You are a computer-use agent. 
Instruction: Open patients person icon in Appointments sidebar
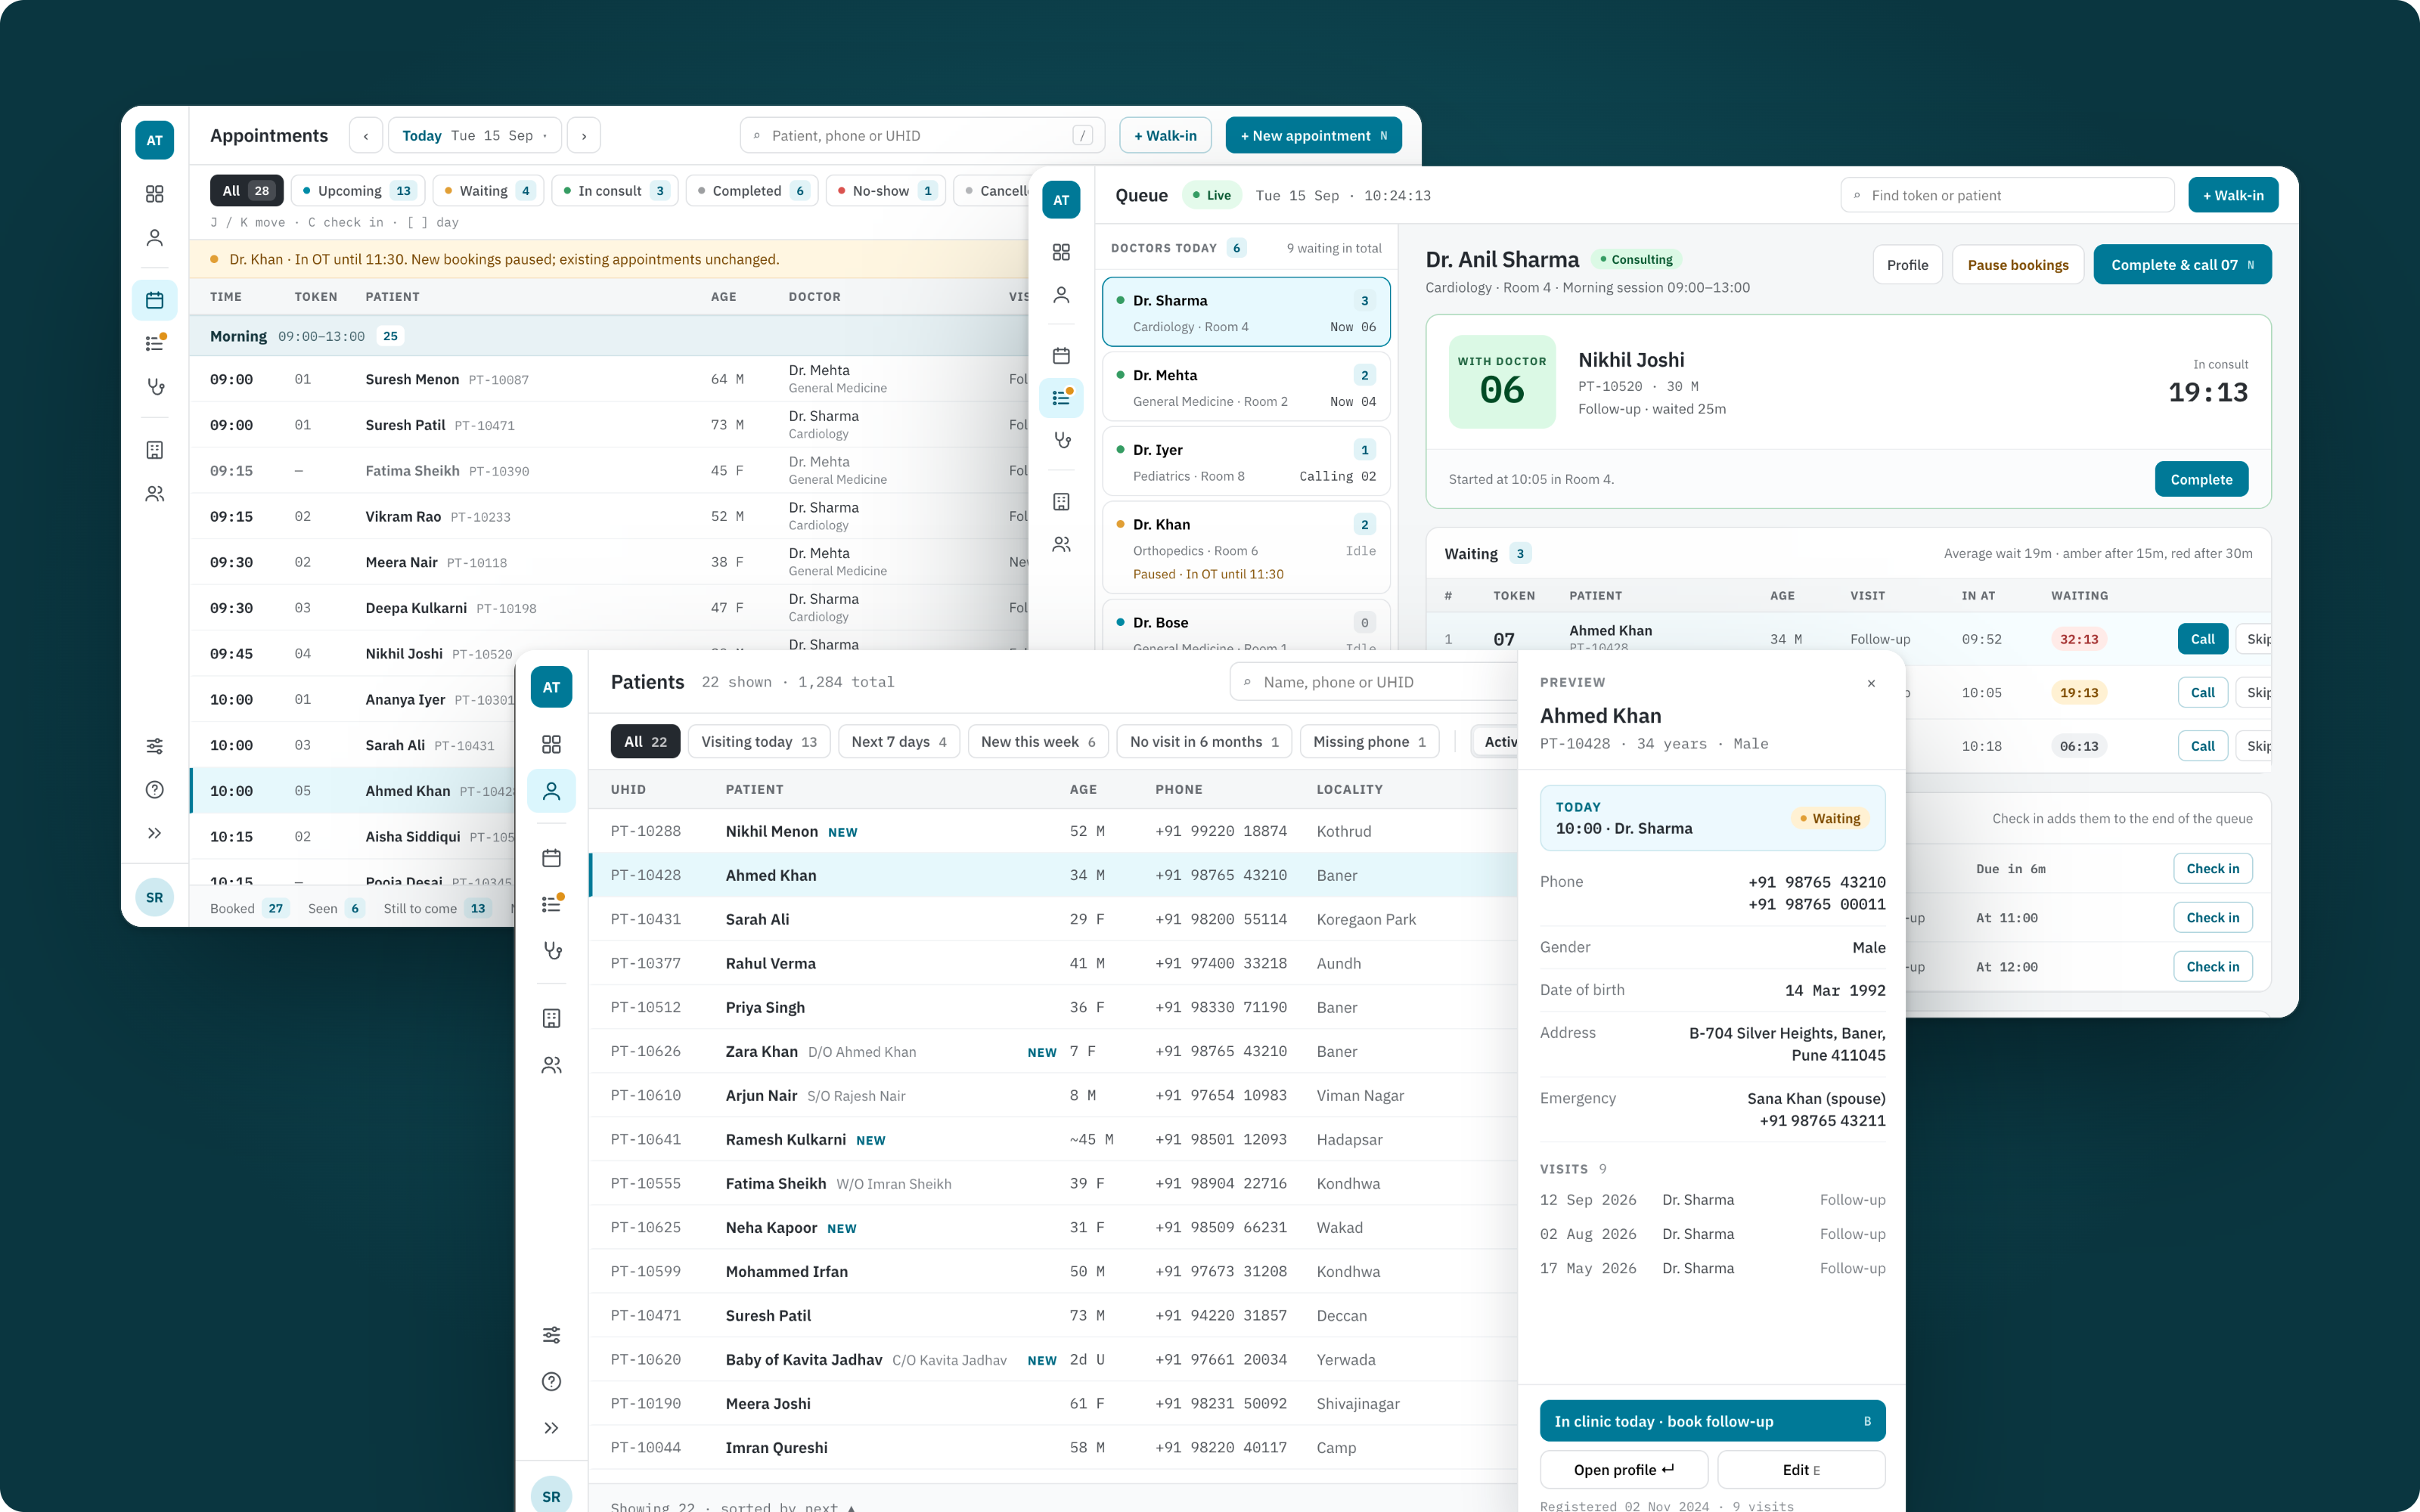[x=154, y=238]
